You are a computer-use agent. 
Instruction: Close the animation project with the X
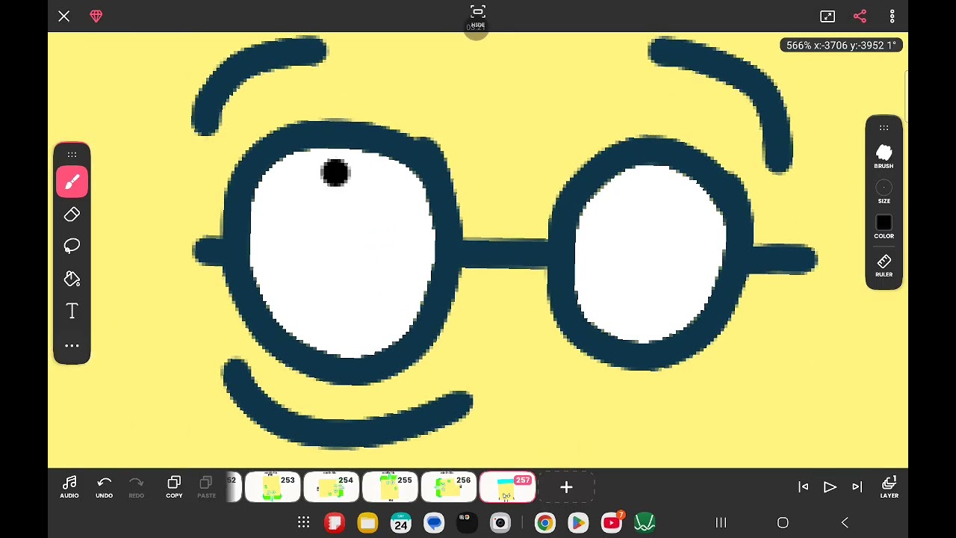[63, 16]
